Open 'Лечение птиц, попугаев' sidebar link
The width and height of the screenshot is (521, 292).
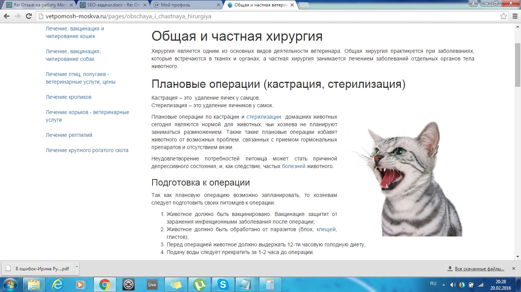pyautogui.click(x=80, y=78)
